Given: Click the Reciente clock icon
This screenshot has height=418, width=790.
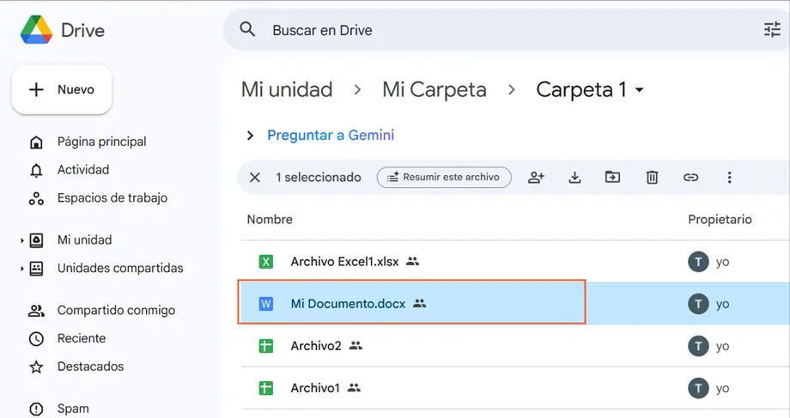Looking at the screenshot, I should [x=36, y=339].
